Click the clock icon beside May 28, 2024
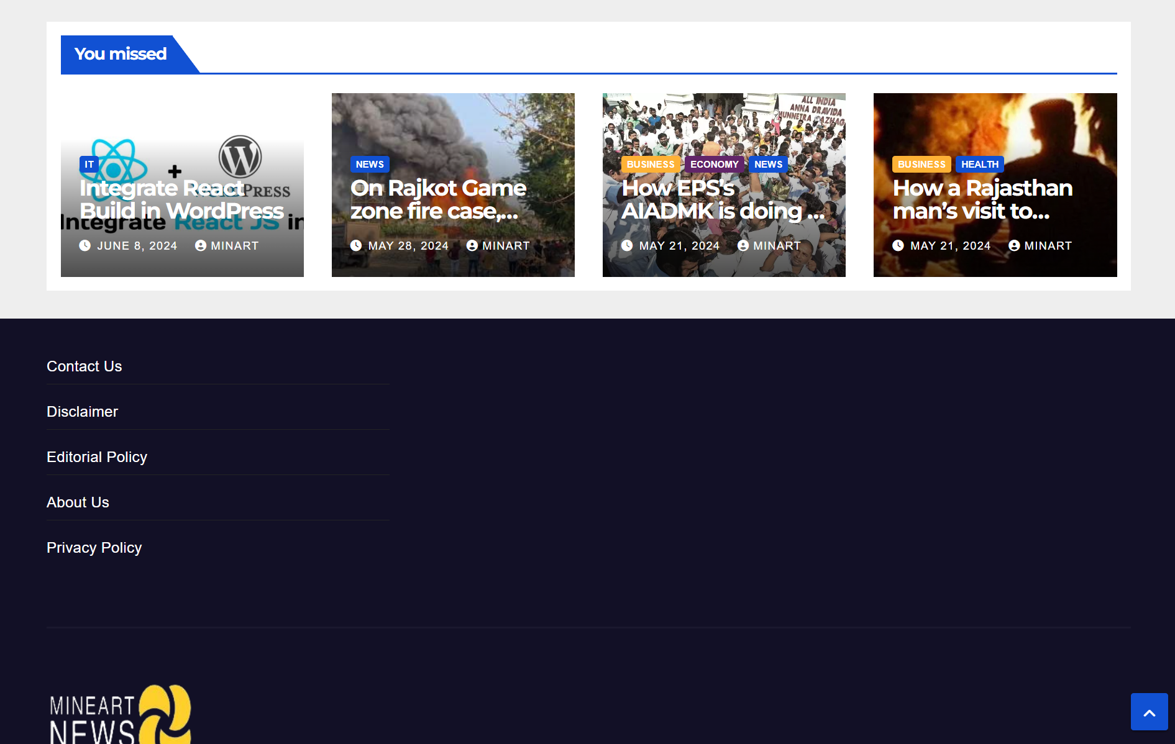 (x=356, y=246)
